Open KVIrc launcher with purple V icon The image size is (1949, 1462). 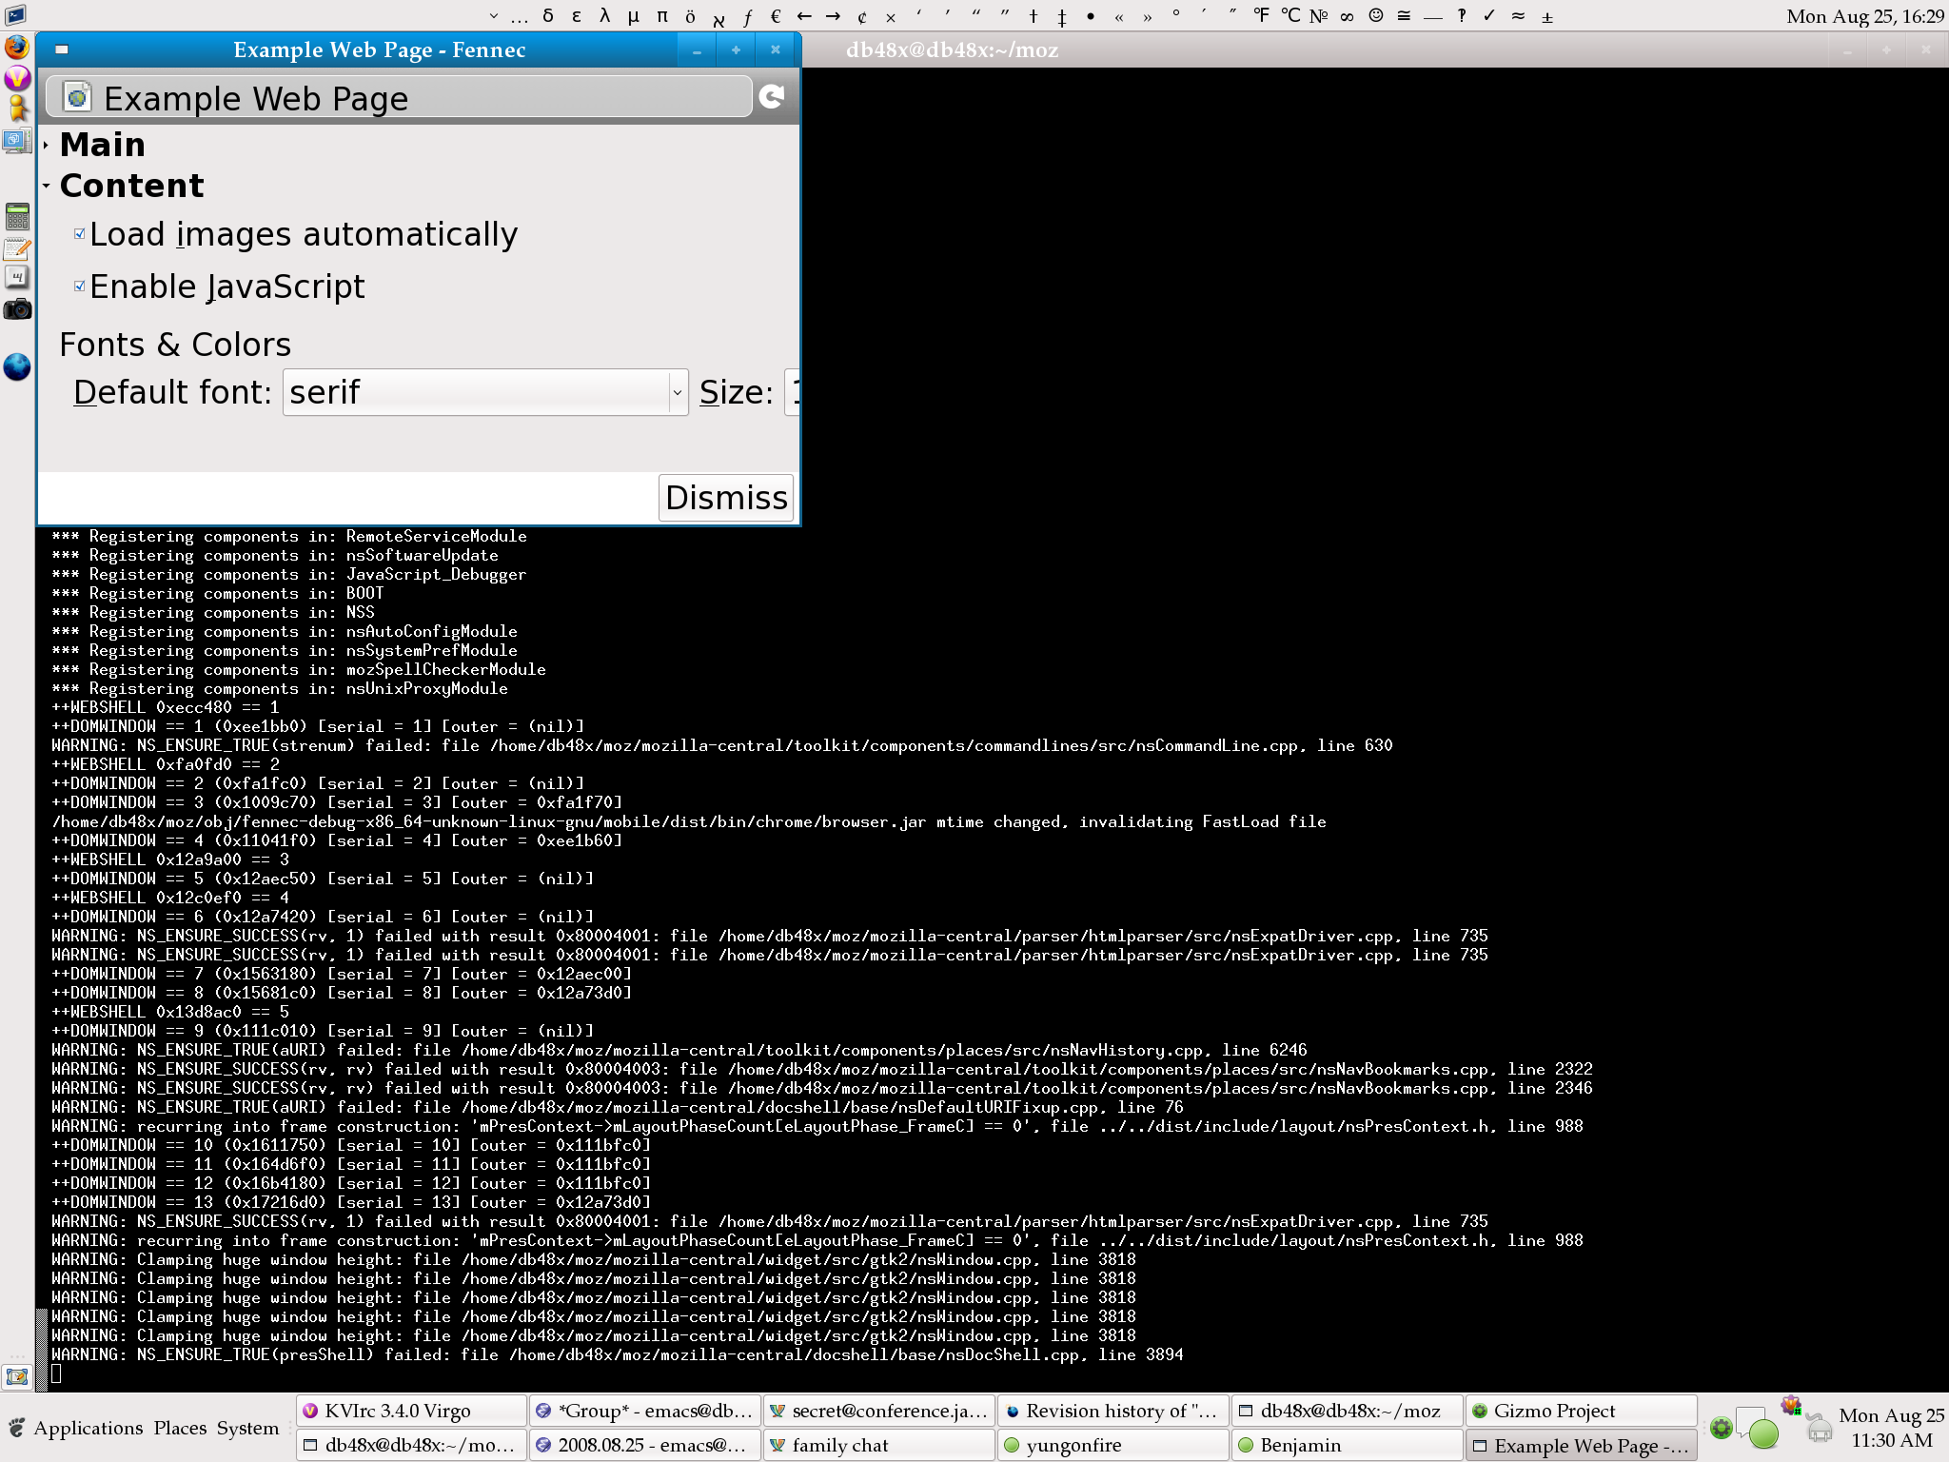click(x=17, y=78)
